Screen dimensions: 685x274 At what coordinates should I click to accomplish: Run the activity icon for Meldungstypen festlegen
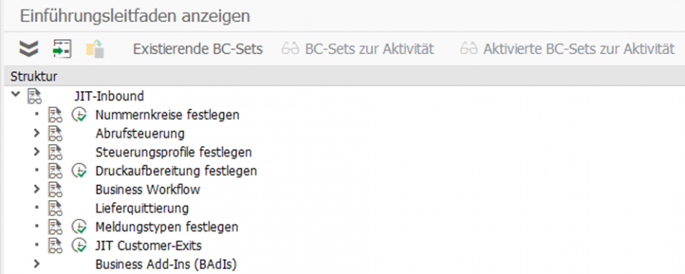pyautogui.click(x=79, y=227)
